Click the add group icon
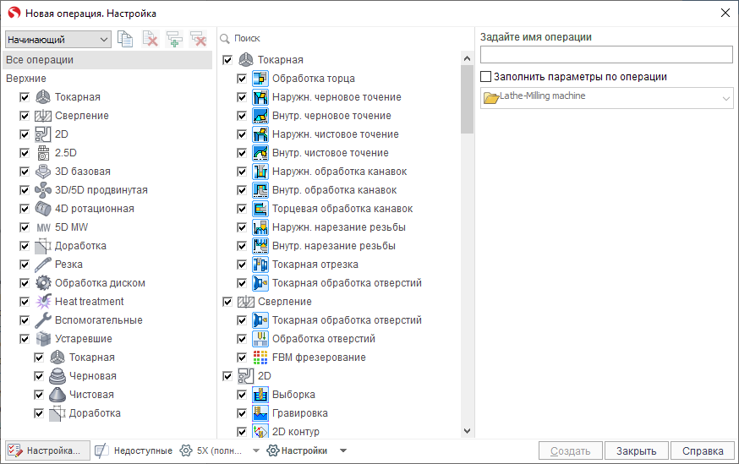 coord(174,39)
